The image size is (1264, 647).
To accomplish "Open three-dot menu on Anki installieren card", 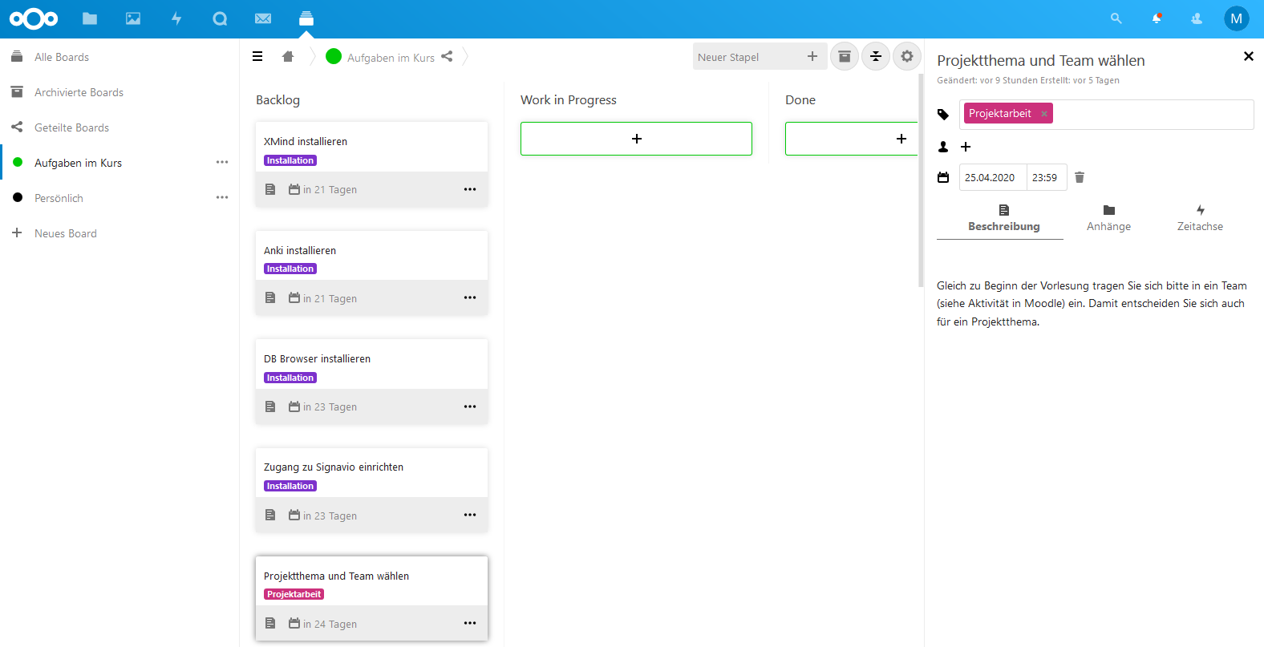I will tap(470, 298).
